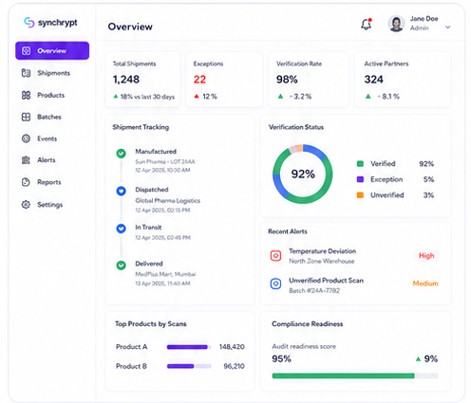Click the Medium severity badge
The height and width of the screenshot is (403, 471).
425,284
